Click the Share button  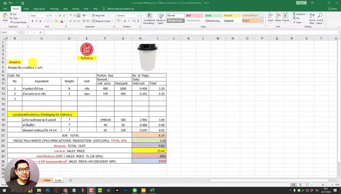(332, 9)
